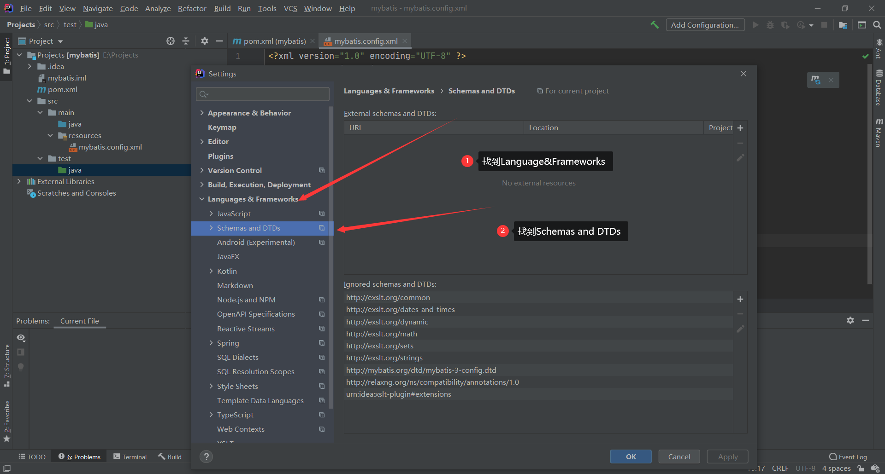Click the inspection checkmark in editor corner
This screenshot has width=885, height=474.
866,56
